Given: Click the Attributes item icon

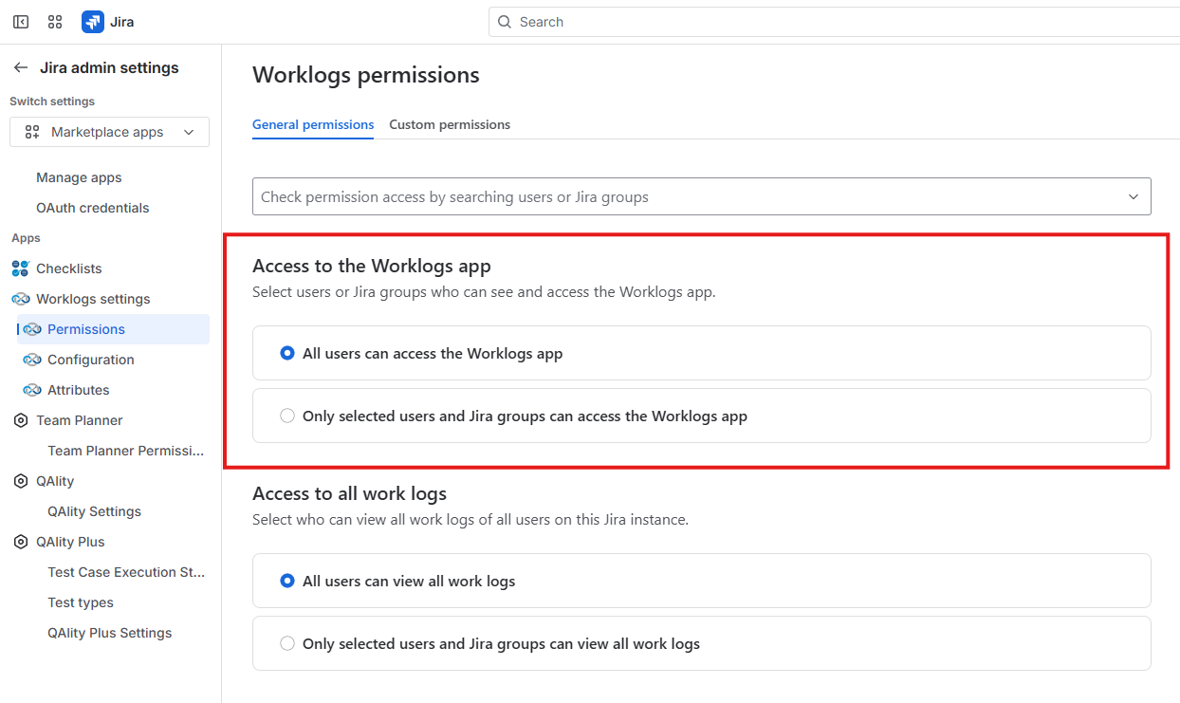Looking at the screenshot, I should 32,390.
